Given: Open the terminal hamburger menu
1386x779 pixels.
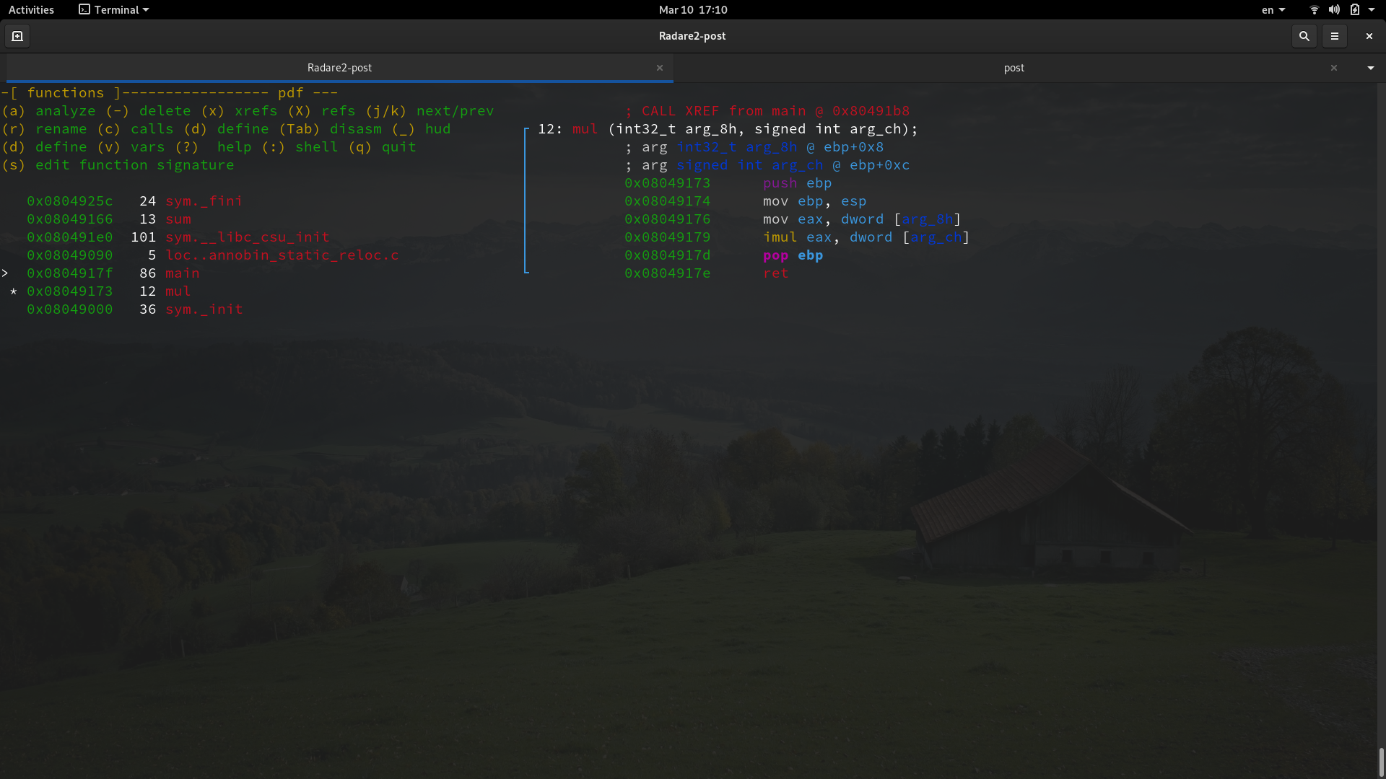Looking at the screenshot, I should (x=1335, y=35).
